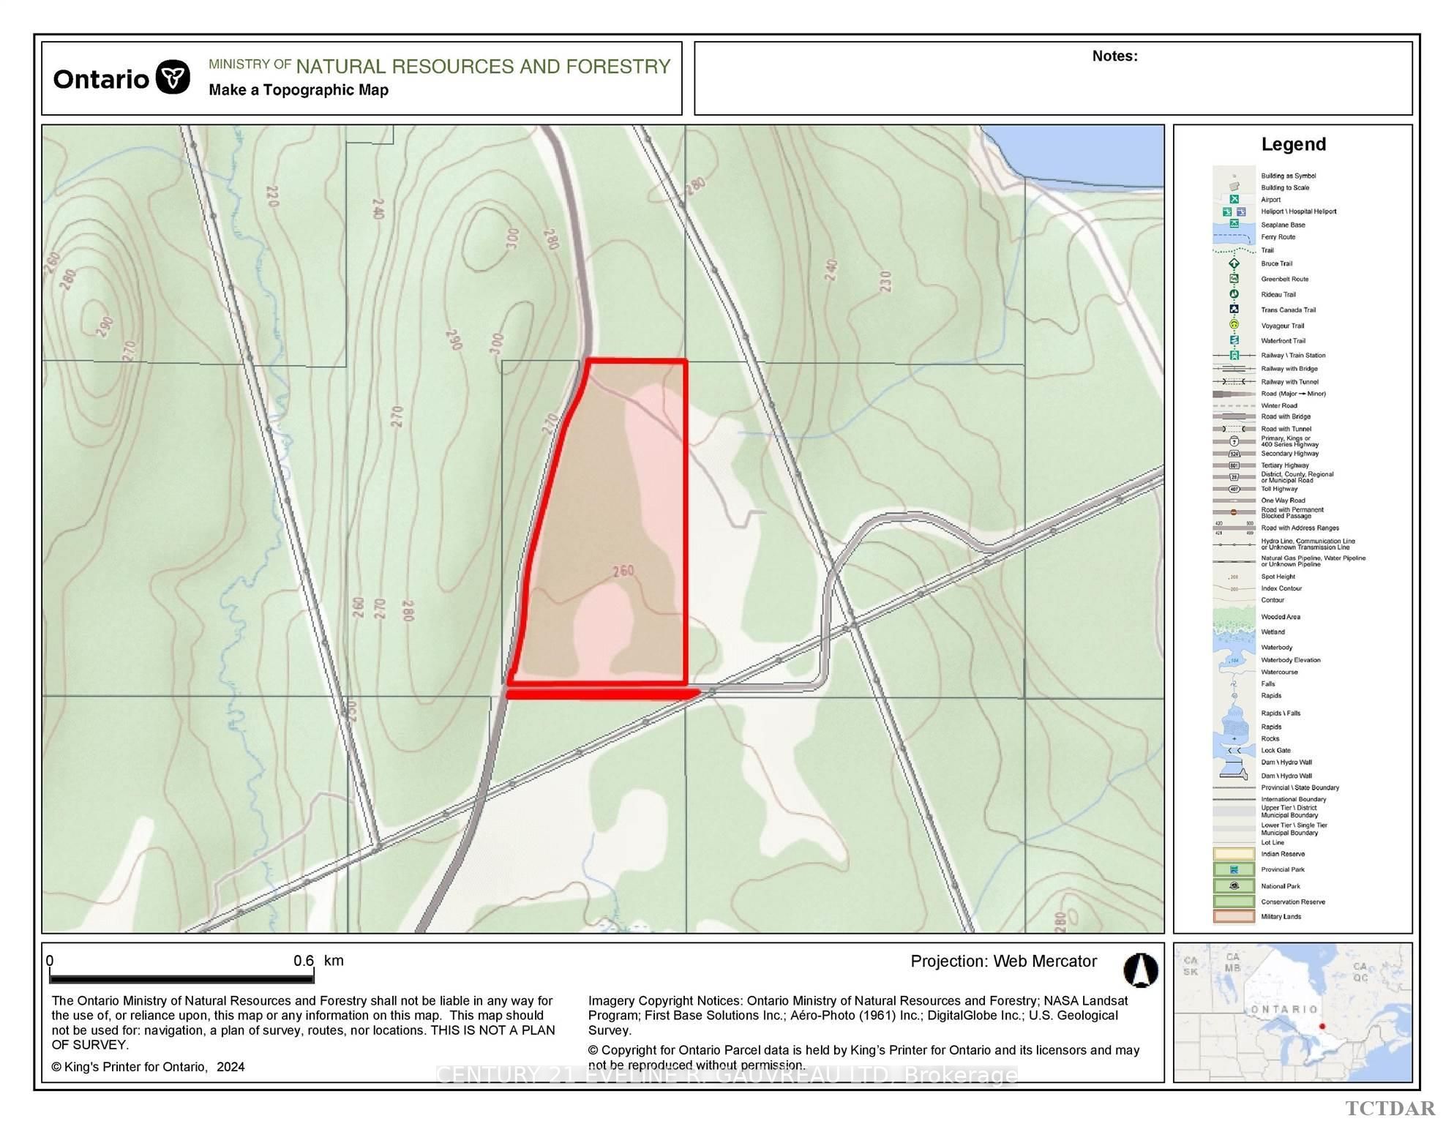Click the 'Lot Line' legend label
Image resolution: width=1454 pixels, height=1124 pixels.
click(x=1272, y=842)
